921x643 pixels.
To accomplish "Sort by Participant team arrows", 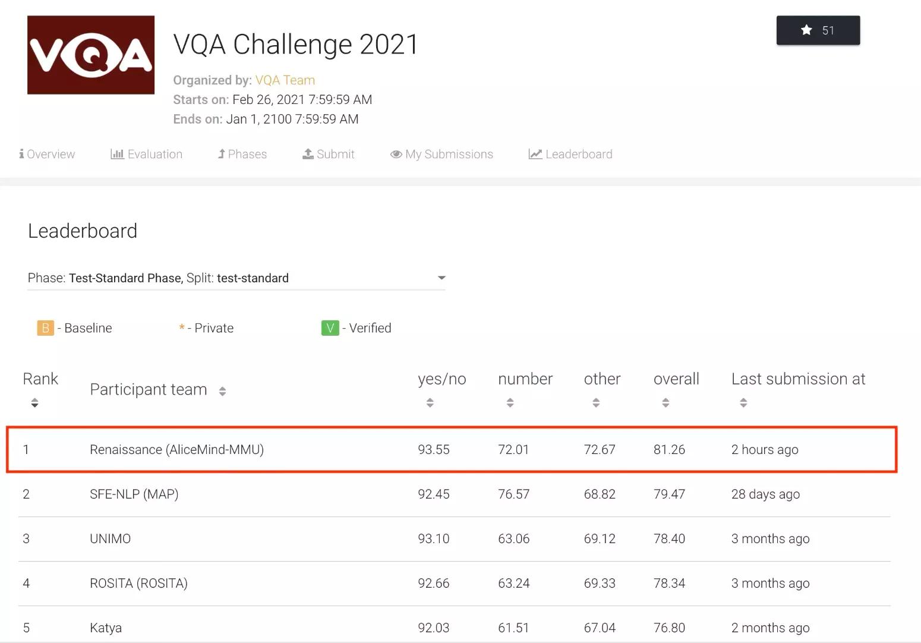I will [x=222, y=391].
